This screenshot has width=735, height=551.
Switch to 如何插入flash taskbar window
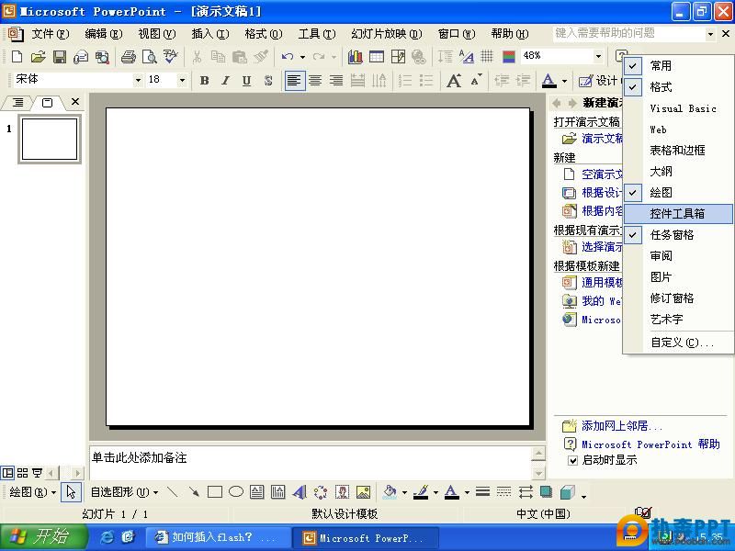(x=218, y=537)
